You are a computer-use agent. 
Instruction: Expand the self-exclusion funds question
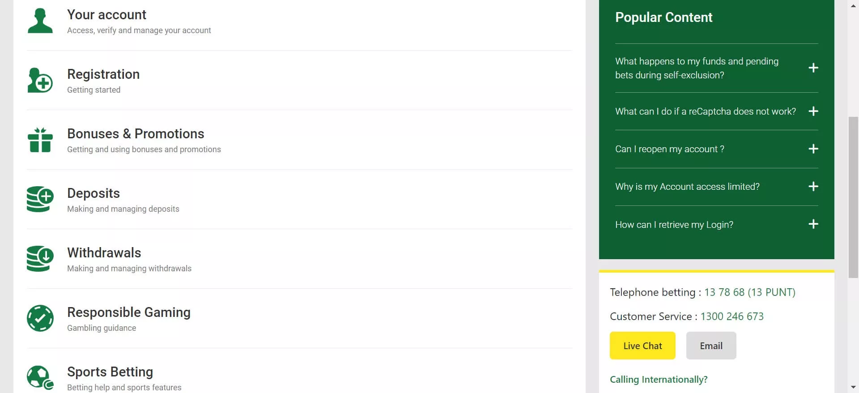[813, 68]
